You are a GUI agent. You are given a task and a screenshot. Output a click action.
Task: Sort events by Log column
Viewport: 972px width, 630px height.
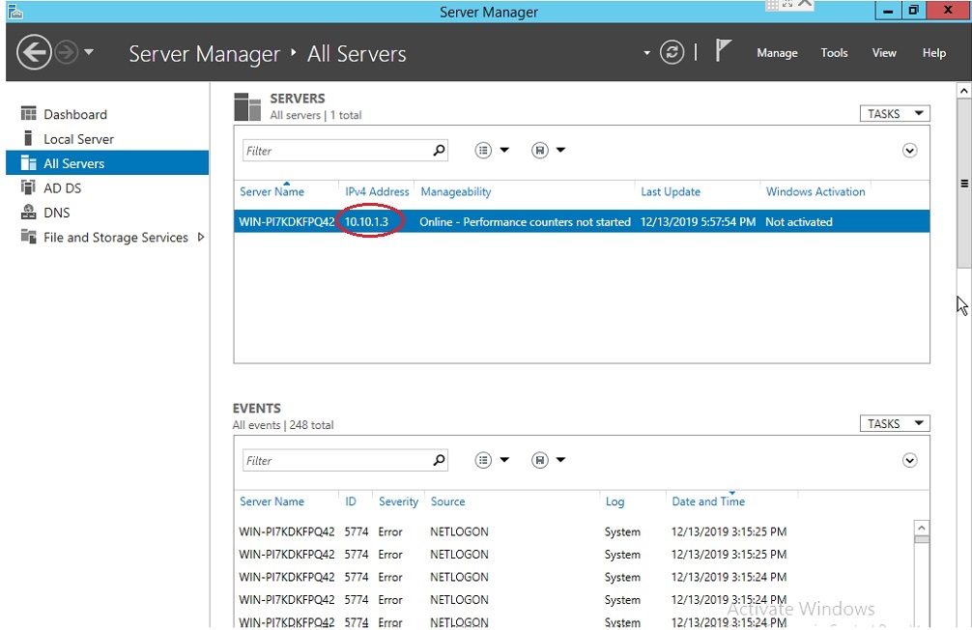point(615,501)
